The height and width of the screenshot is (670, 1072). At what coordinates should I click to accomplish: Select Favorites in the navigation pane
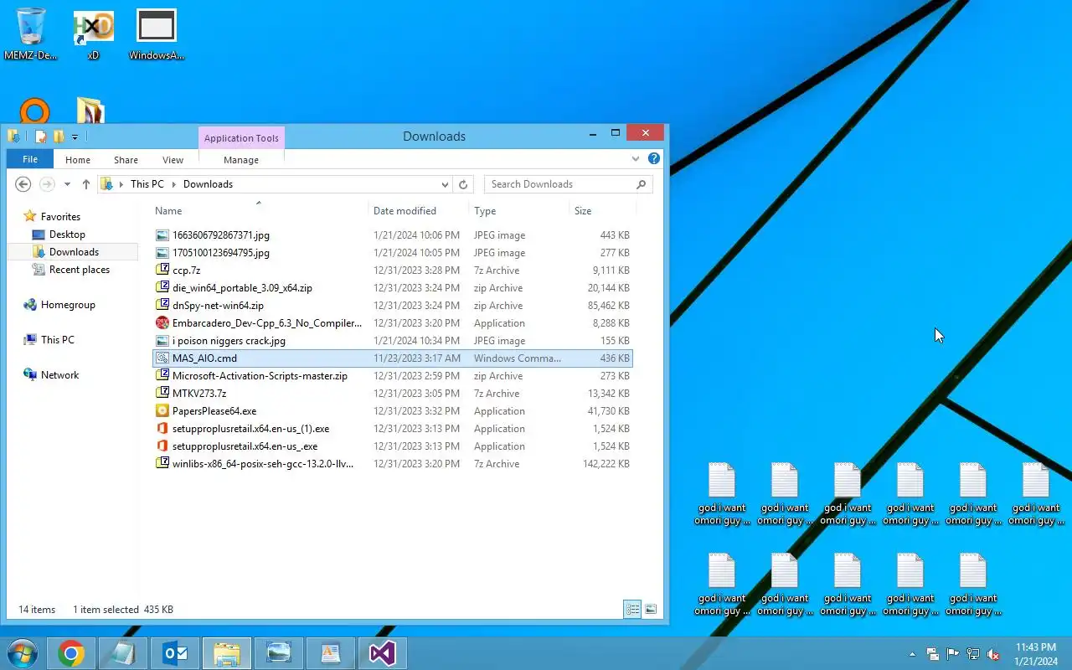click(x=60, y=217)
